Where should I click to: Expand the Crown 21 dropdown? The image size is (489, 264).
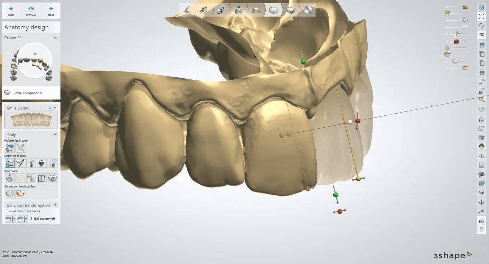click(55, 38)
